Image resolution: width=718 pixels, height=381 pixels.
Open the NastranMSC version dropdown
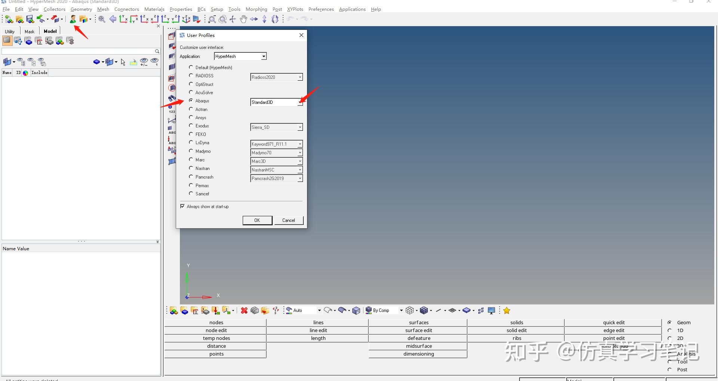(x=276, y=170)
